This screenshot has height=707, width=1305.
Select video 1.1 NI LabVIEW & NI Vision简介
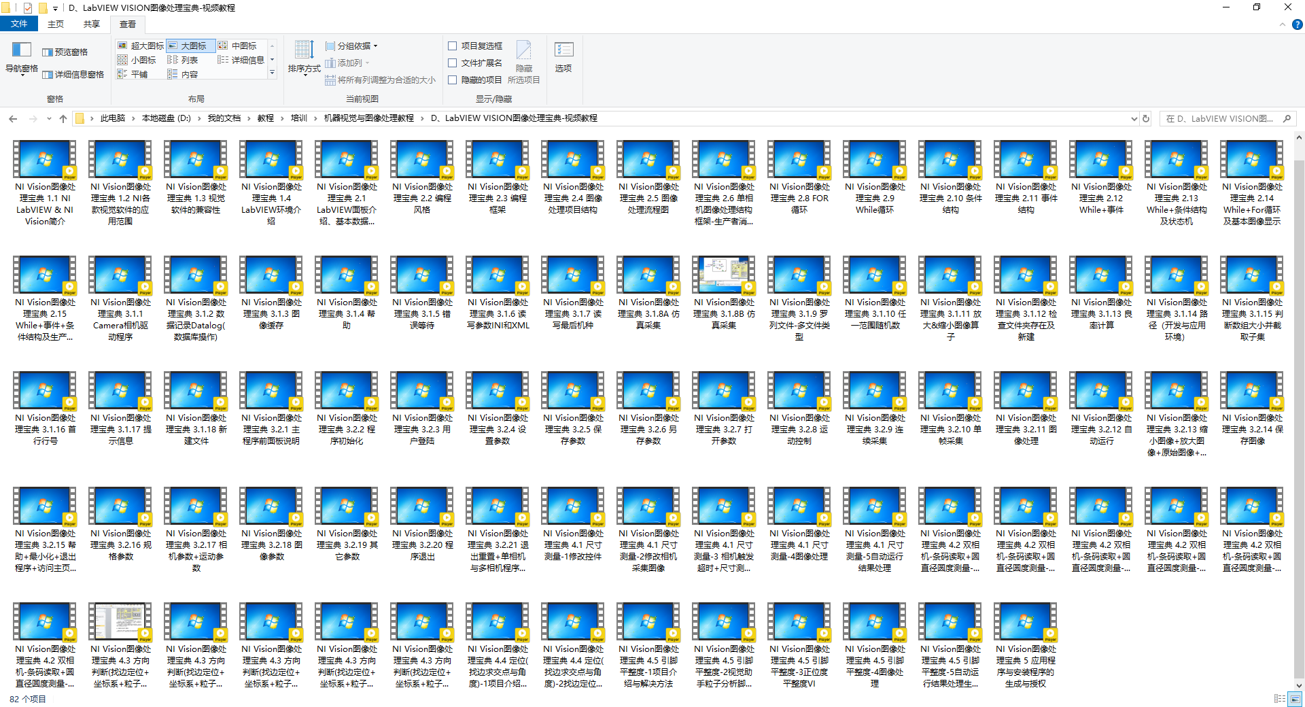[45, 184]
